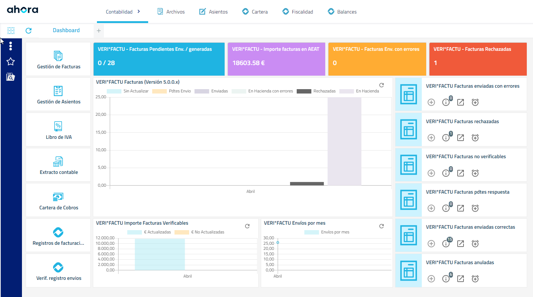Click the info icon for Facturas rechazadas
Viewport: 533px width, 297px height.
coord(446,138)
